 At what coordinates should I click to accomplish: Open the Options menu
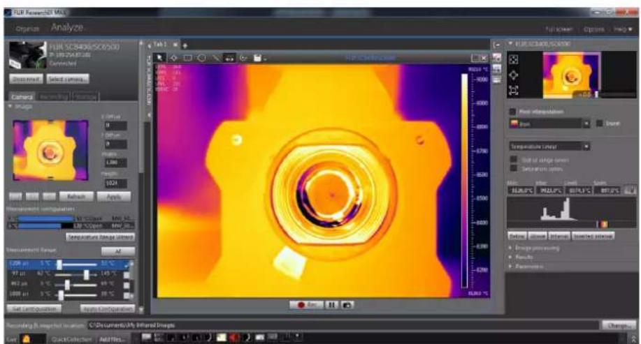tap(594, 29)
